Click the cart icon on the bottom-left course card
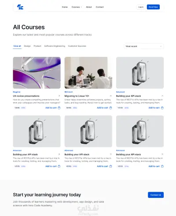The width and height of the screenshot is (176, 216). (59, 166)
